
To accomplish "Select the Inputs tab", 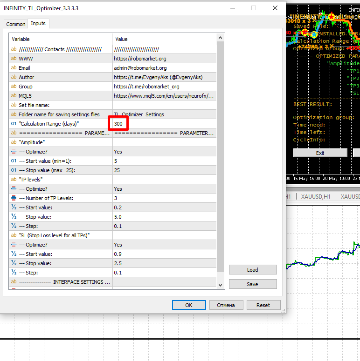I will 38,24.
